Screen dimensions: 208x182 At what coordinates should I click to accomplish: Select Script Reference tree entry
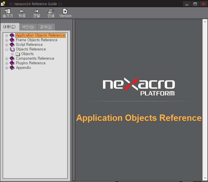[29, 45]
